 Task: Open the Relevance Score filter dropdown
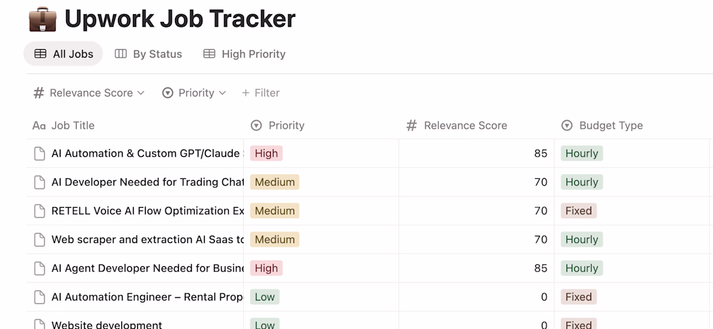tap(89, 93)
